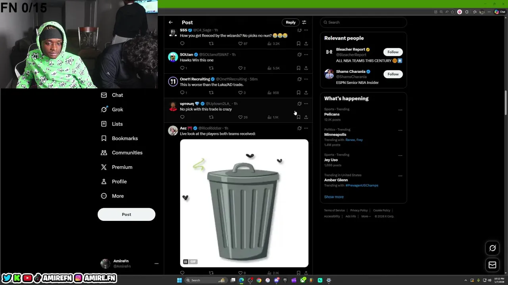
Task: Ask Grok about the Aez reply
Action: (x=299, y=128)
